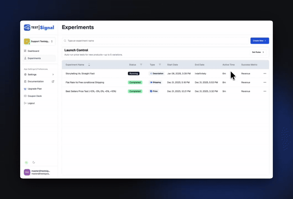This screenshot has width=293, height=199.
Task: Open Documentation external link icon
Action: pos(53,81)
